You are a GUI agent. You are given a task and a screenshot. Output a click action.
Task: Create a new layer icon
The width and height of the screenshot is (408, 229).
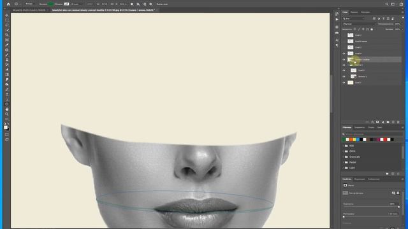(393, 121)
